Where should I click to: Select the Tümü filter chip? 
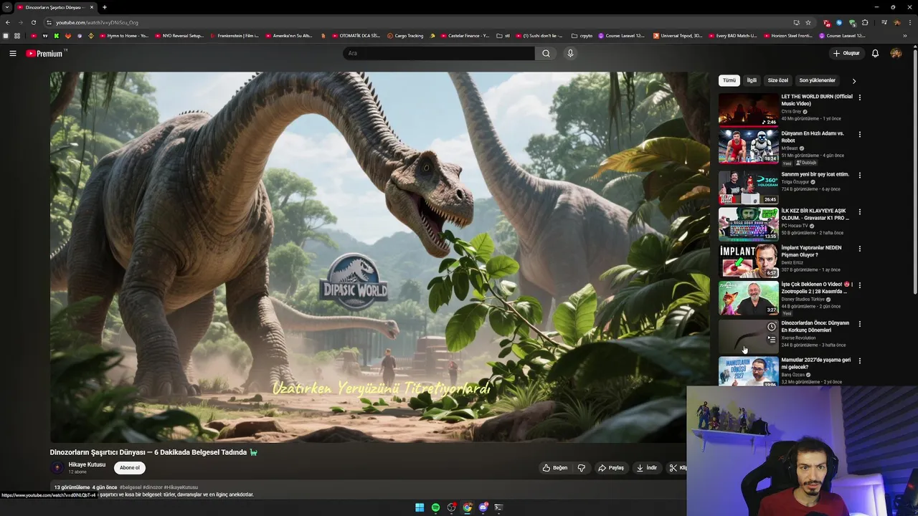729,80
